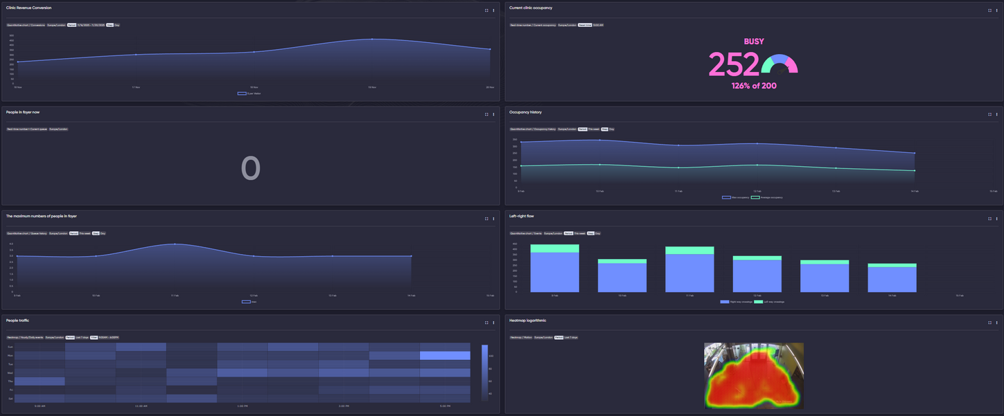Click the People traffic heatmap color scale bar
This screenshot has height=416, width=1004.
(485, 372)
